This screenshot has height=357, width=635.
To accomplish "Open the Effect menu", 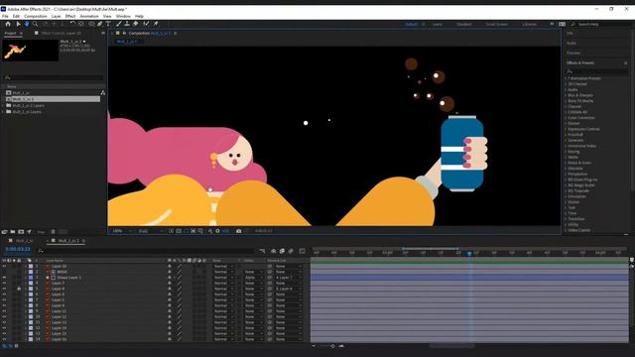I will point(70,16).
